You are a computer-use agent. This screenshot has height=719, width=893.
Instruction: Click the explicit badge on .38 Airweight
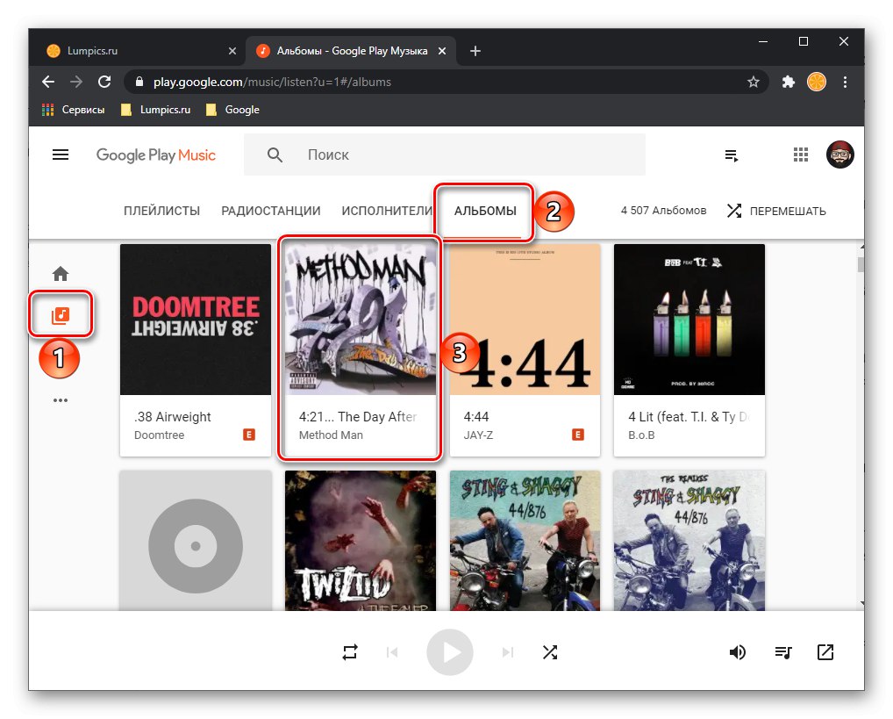coord(249,435)
